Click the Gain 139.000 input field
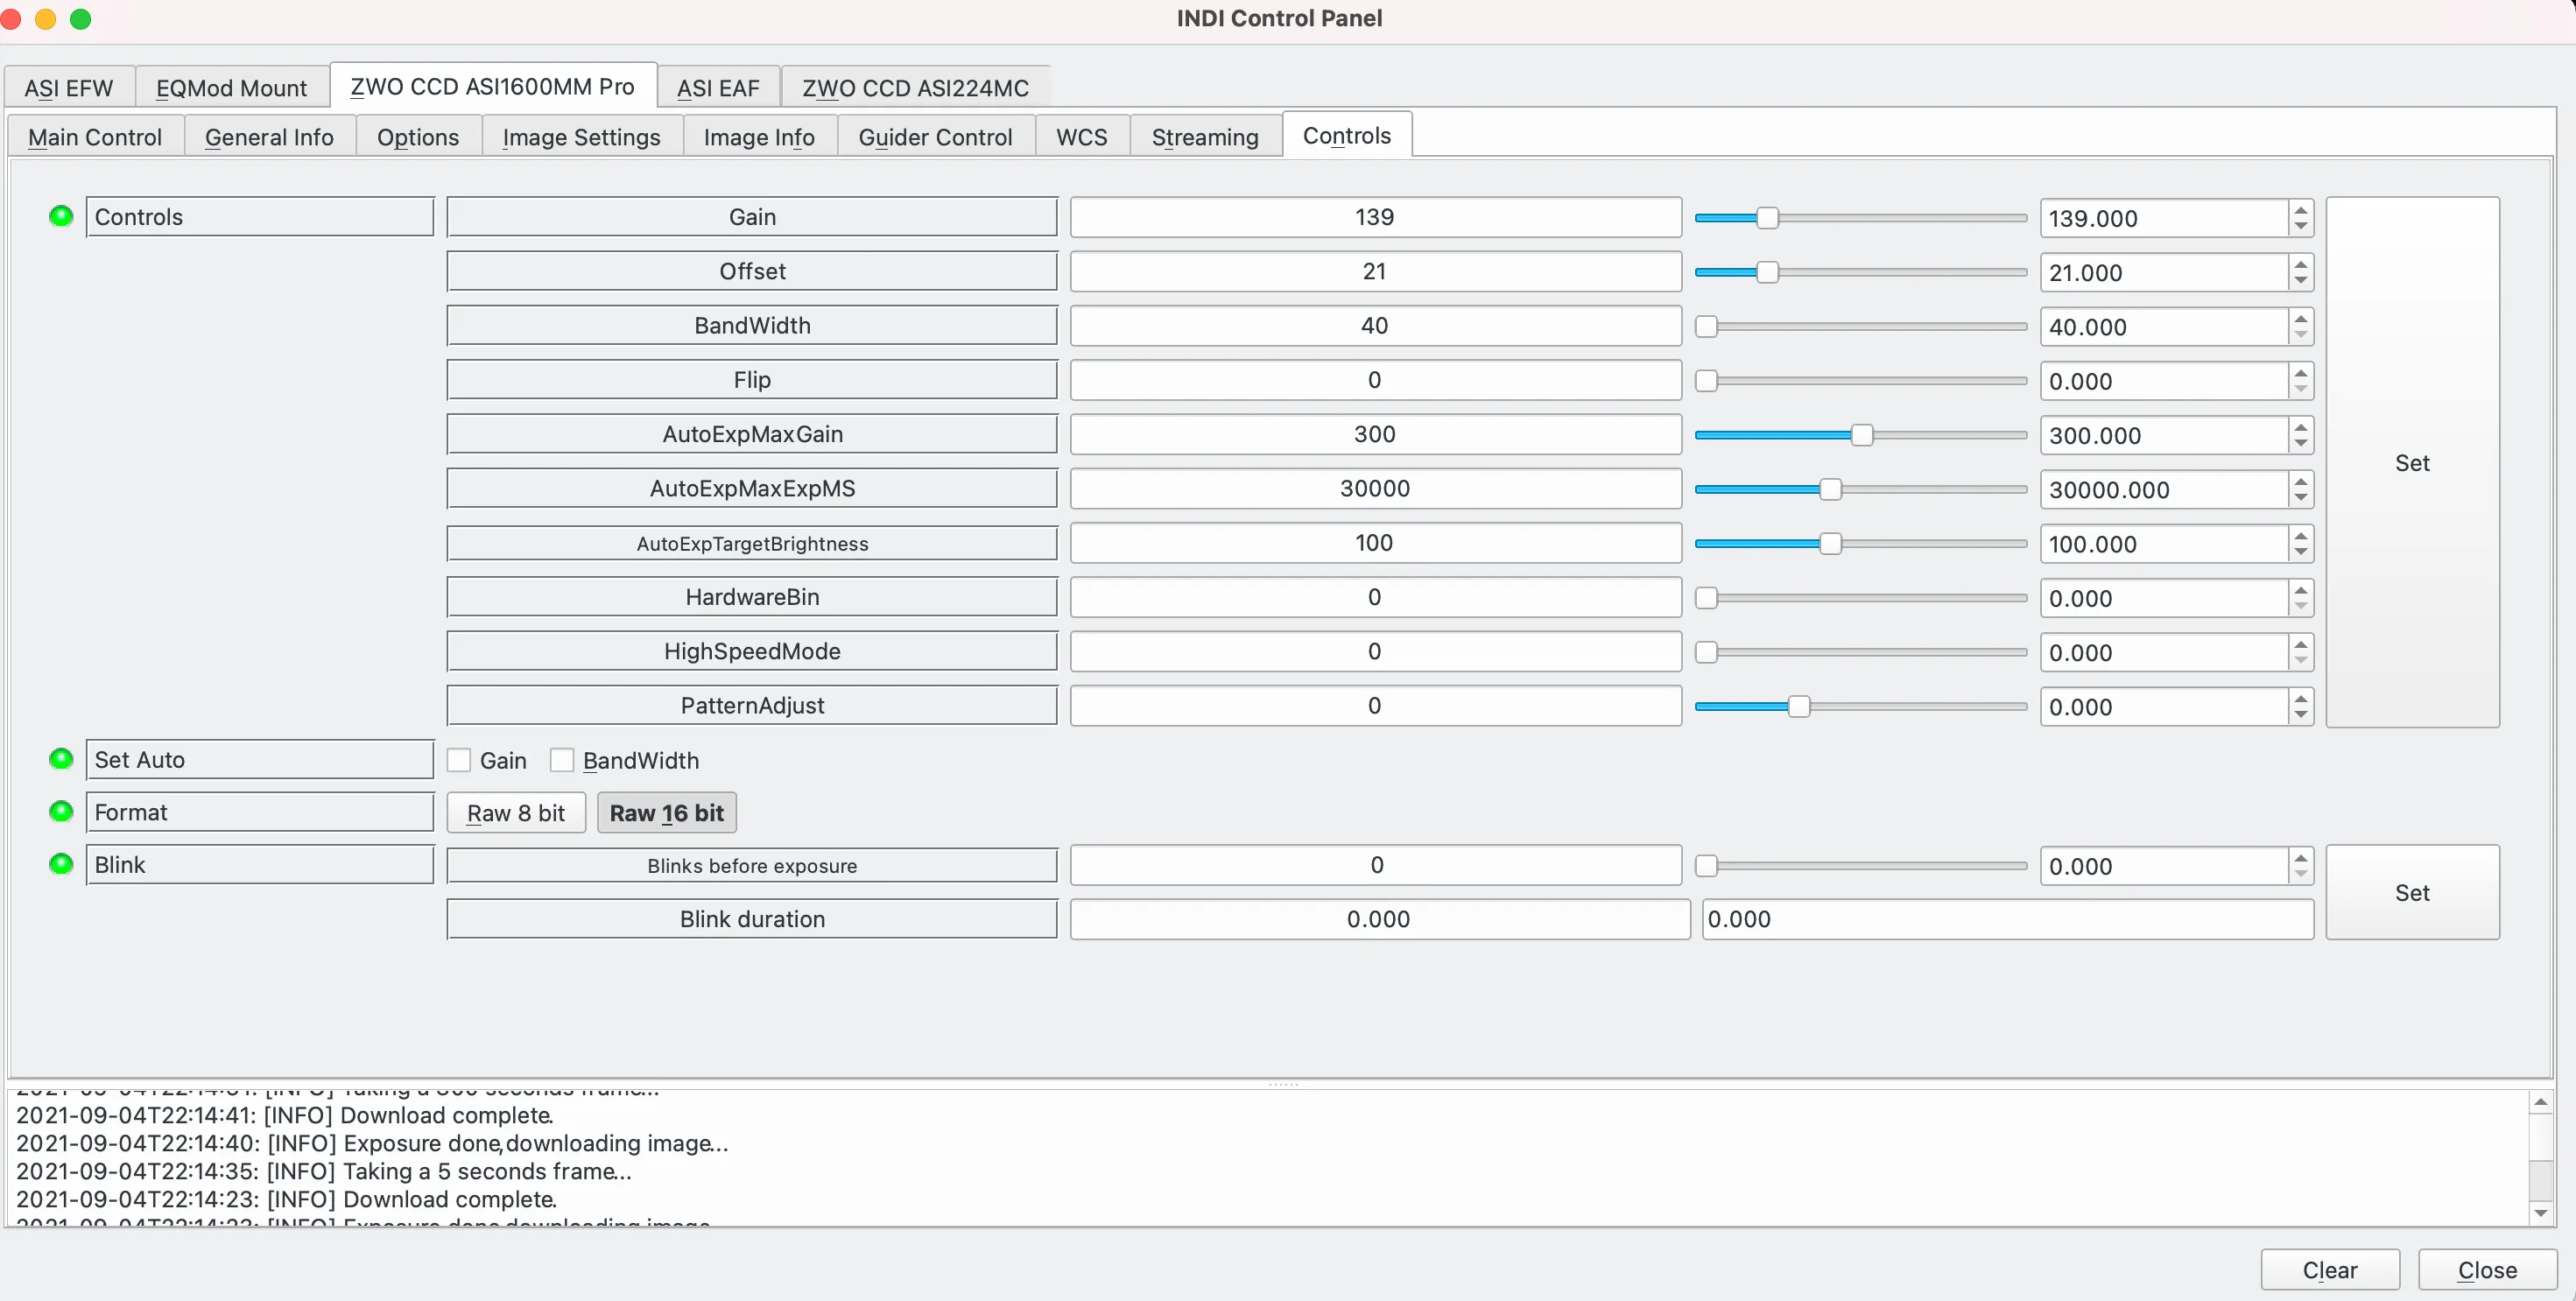Viewport: 2576px width, 1301px height. point(2164,218)
